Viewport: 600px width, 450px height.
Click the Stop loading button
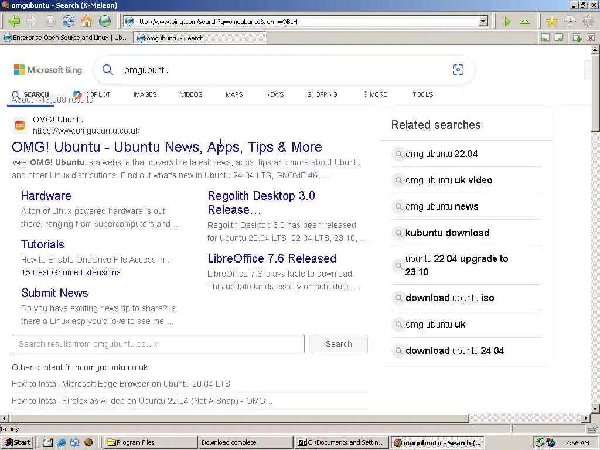[x=50, y=22]
